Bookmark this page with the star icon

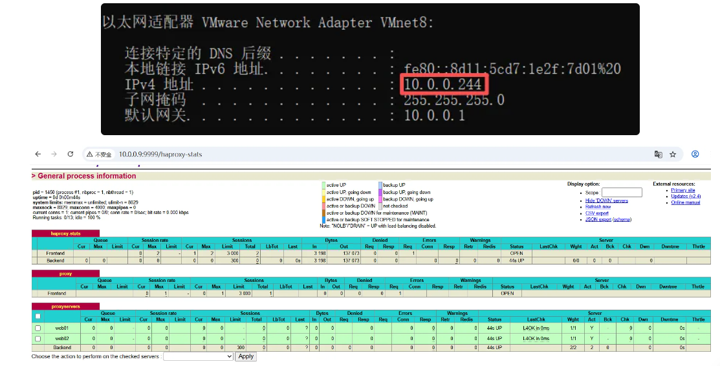click(673, 155)
